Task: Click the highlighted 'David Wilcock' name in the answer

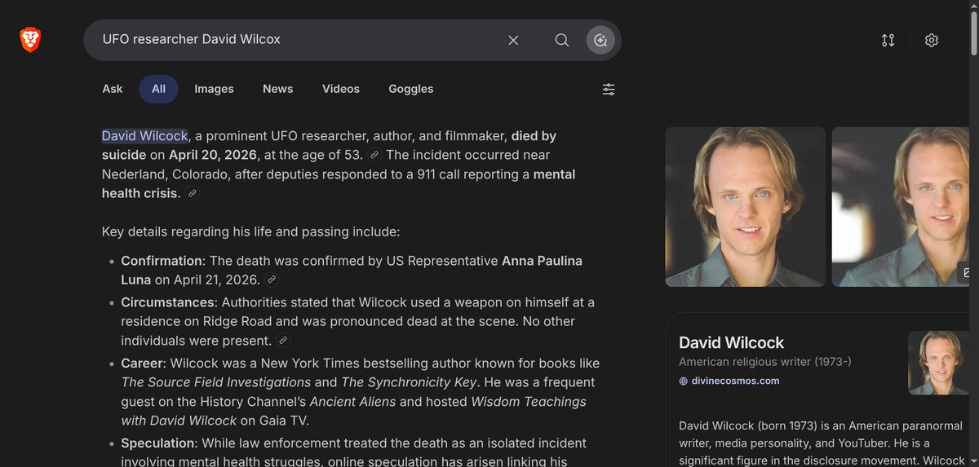Action: (145, 136)
